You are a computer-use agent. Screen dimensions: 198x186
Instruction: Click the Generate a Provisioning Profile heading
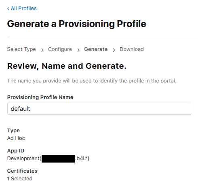77,24
